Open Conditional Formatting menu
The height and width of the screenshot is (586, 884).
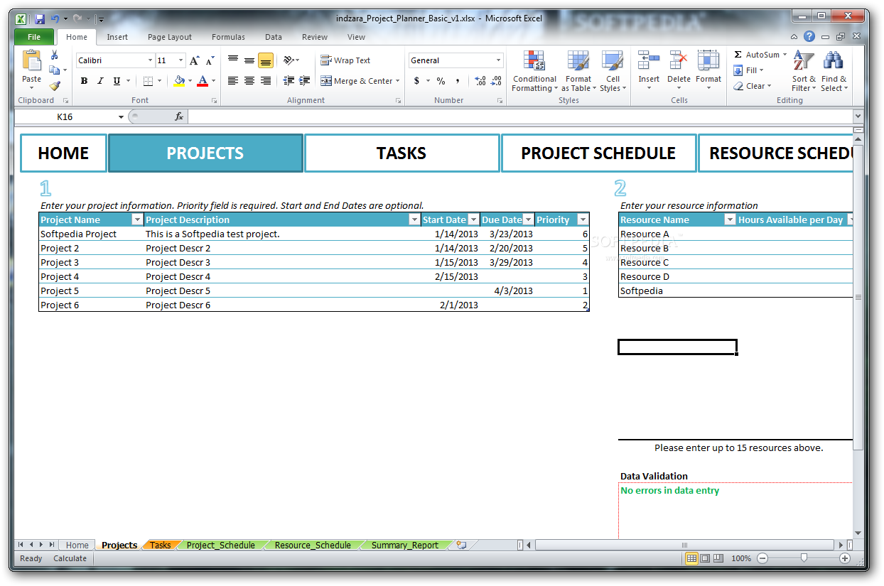[x=534, y=71]
